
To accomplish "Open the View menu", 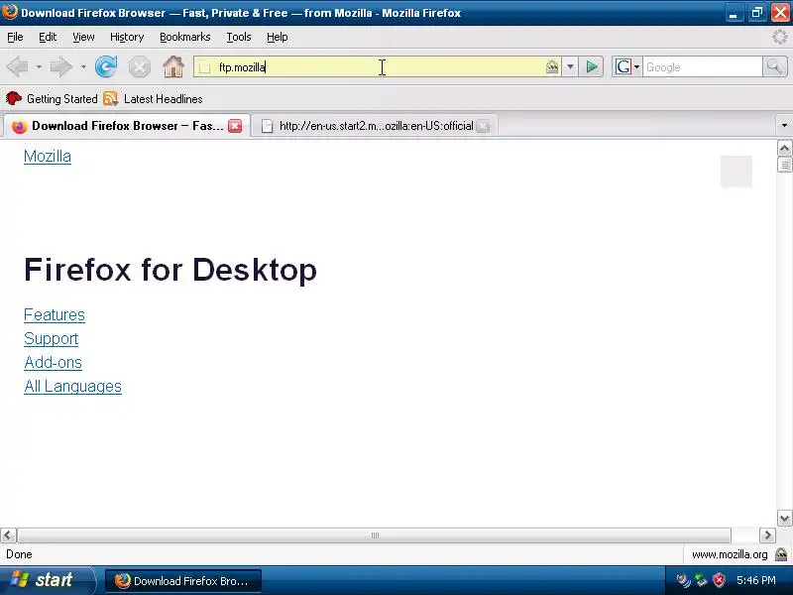I will click(x=83, y=37).
